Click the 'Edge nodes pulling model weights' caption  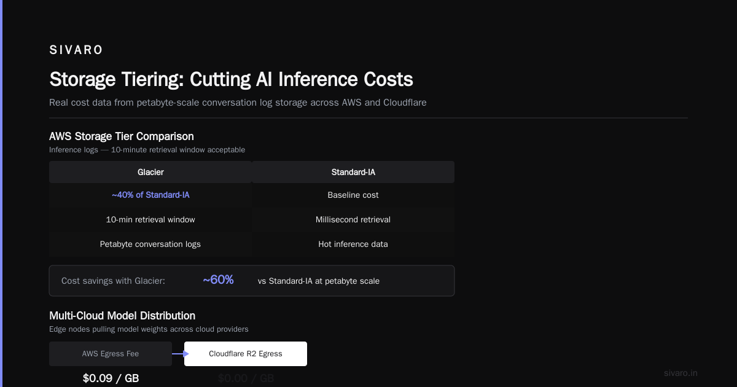pos(149,329)
